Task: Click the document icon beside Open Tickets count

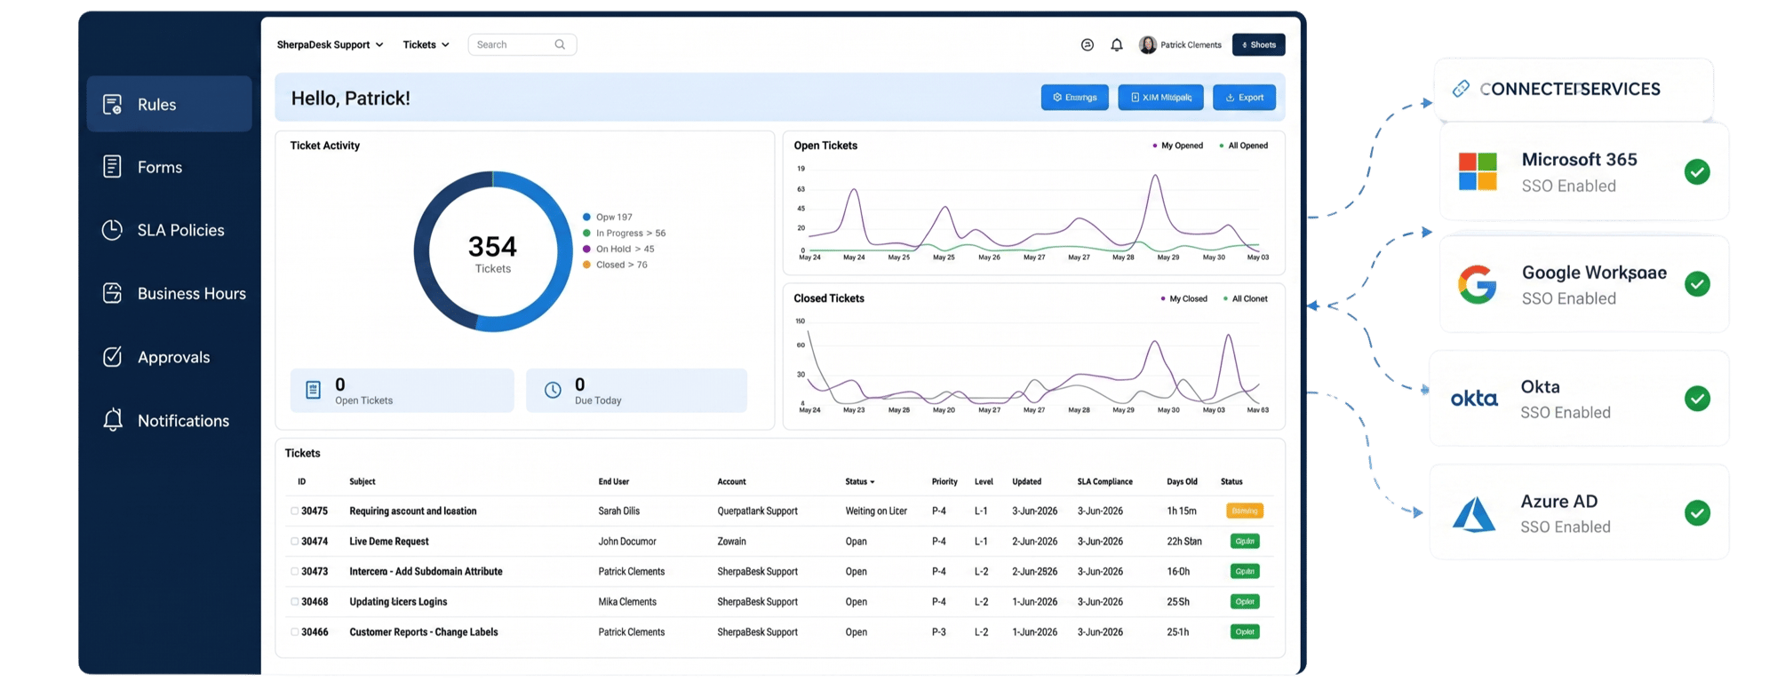Action: [x=313, y=390]
